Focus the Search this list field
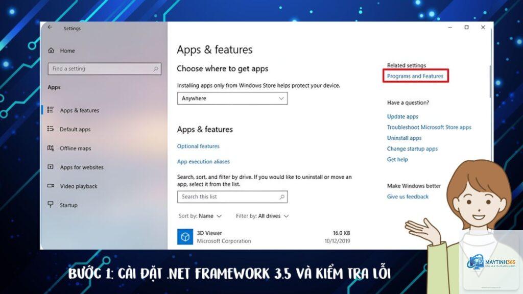This screenshot has height=294, width=523. click(232, 197)
